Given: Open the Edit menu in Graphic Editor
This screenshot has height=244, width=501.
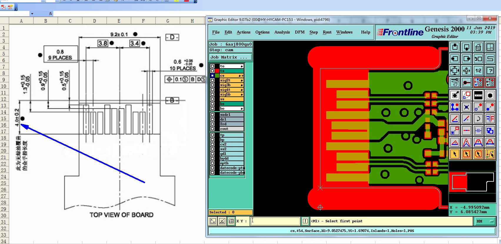Looking at the screenshot, I should coord(228,32).
